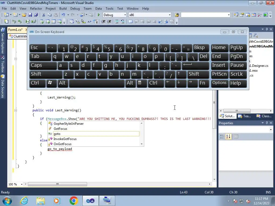The width and height of the screenshot is (275, 206).
Task: Toggle left Shift key on On-Screen Keyboard
Action: tap(46, 74)
